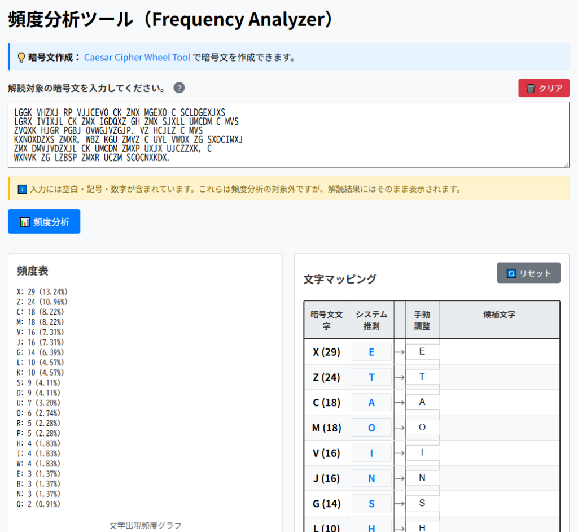Run analysis with 頻度分析 button
This screenshot has height=532, width=578.
(44, 221)
